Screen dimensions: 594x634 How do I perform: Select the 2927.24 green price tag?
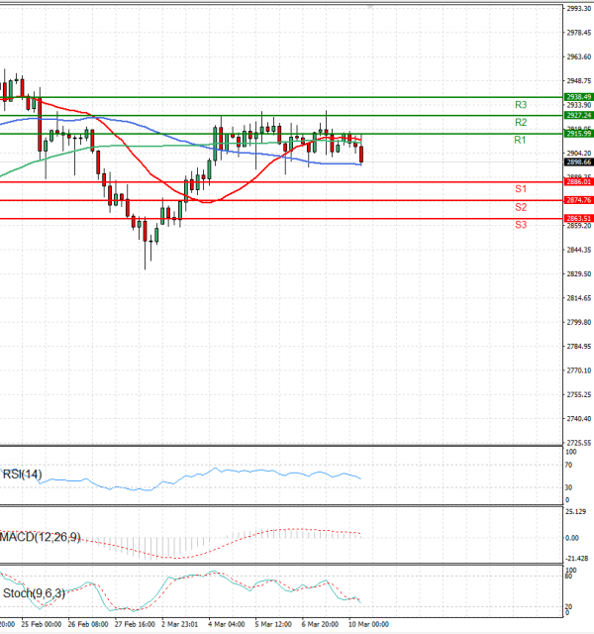(578, 115)
